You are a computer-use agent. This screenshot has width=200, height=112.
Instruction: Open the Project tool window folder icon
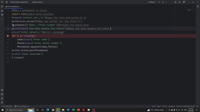[x=2, y=7]
